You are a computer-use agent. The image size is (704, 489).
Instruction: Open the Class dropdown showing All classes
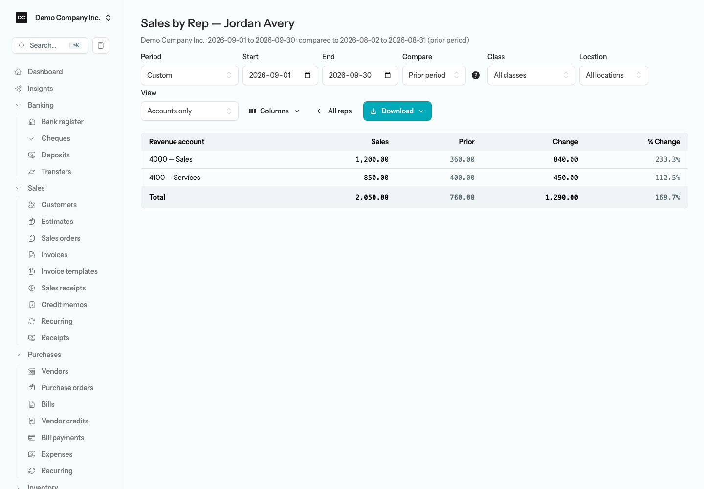[x=531, y=75]
